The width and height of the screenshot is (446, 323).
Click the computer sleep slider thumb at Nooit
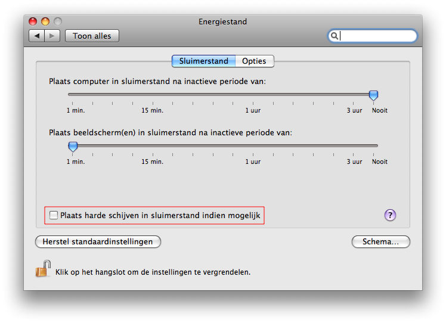tap(373, 95)
